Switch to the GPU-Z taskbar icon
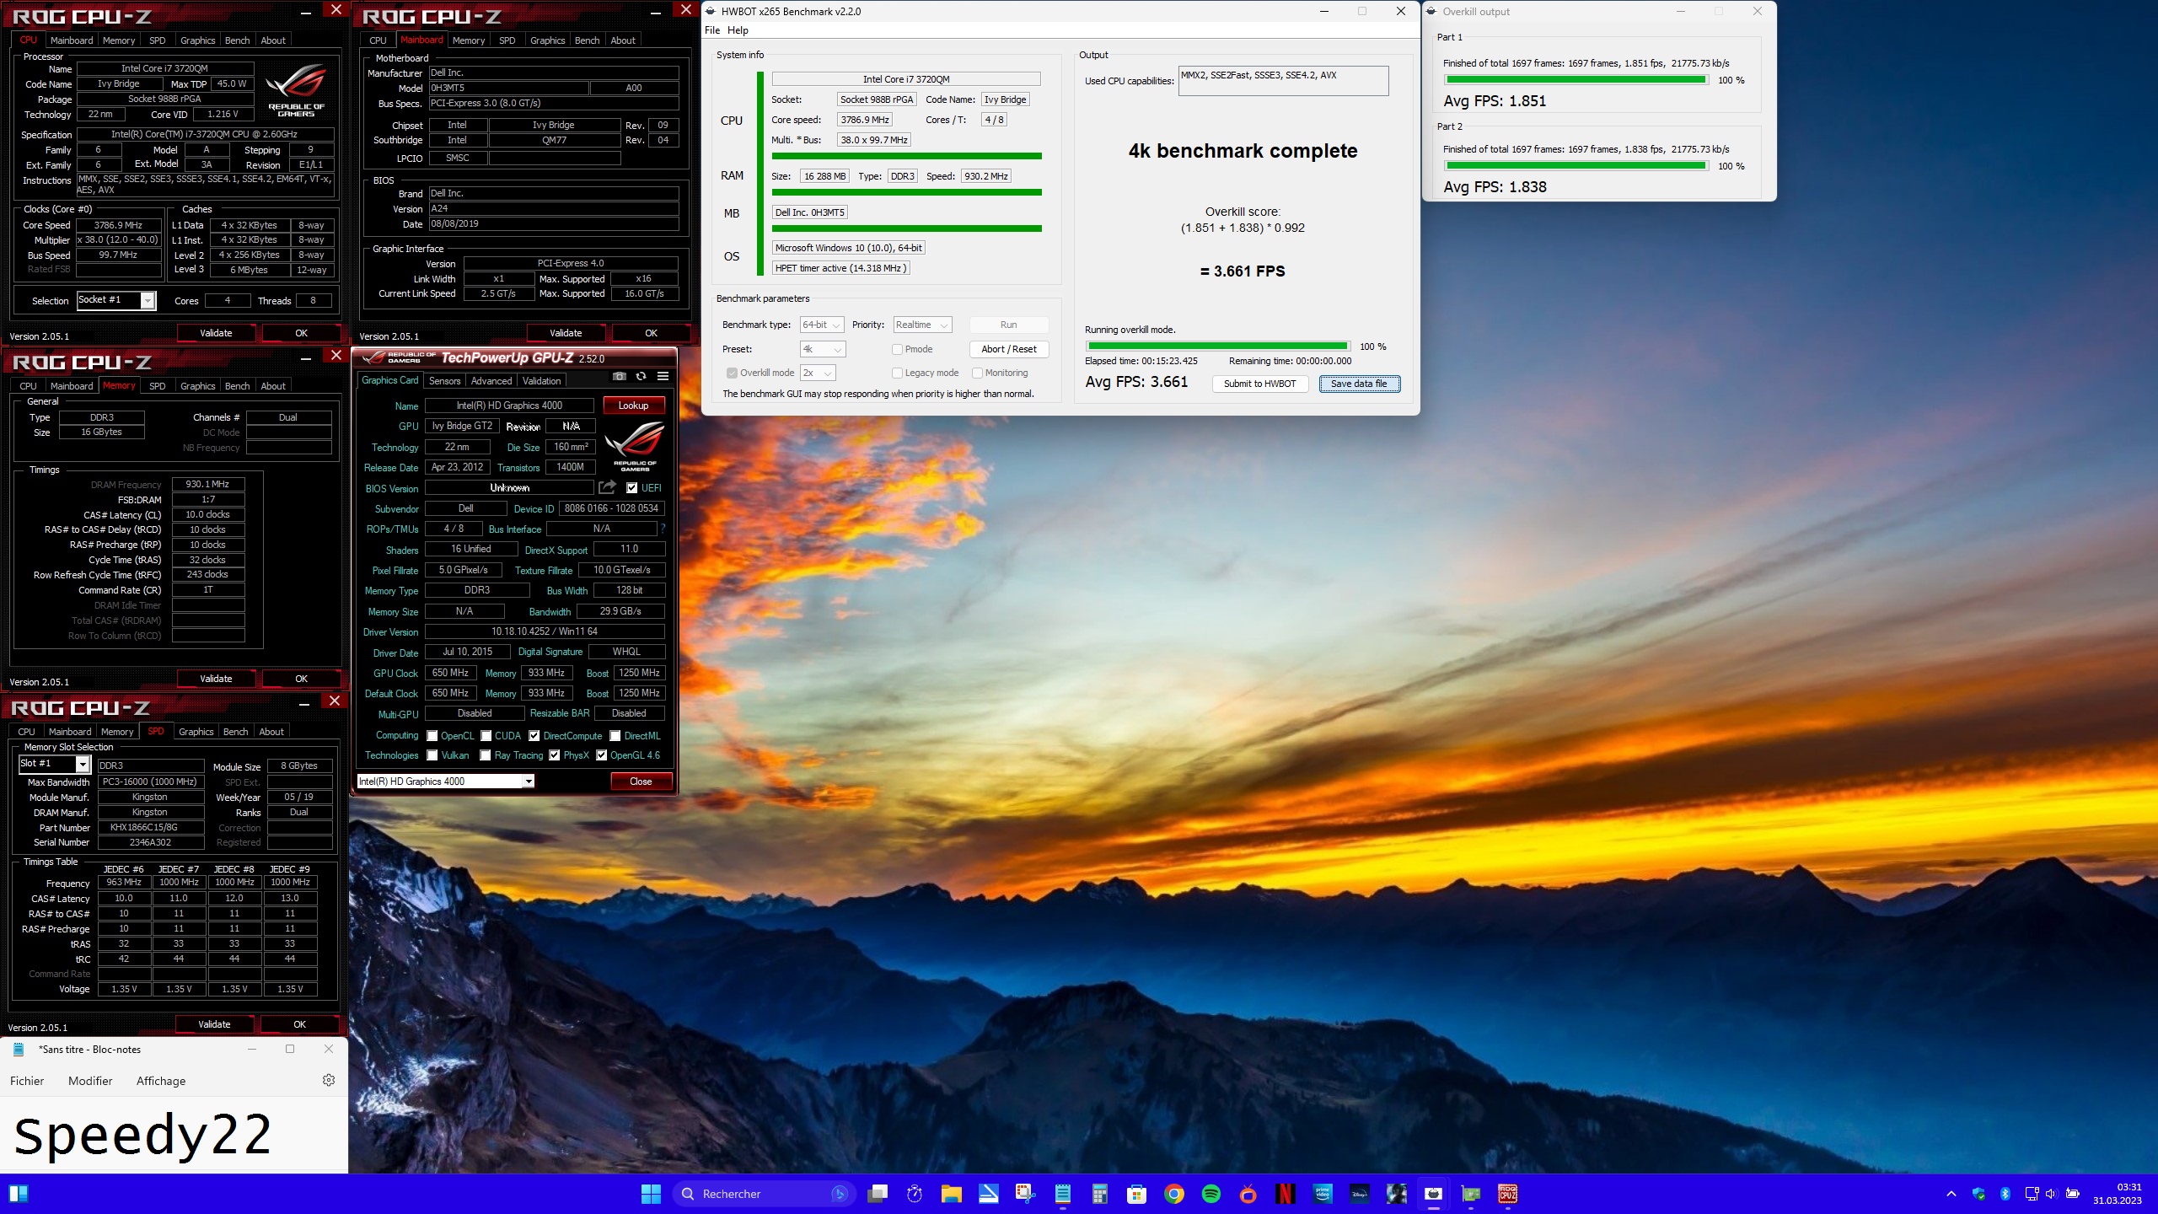2158x1214 pixels. 1471,1194
